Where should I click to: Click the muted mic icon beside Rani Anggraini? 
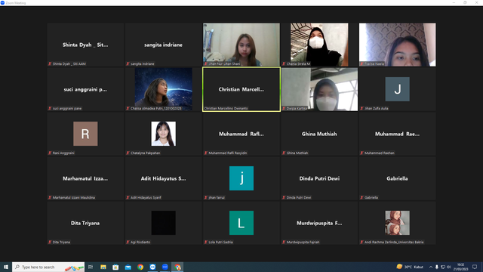click(50, 153)
